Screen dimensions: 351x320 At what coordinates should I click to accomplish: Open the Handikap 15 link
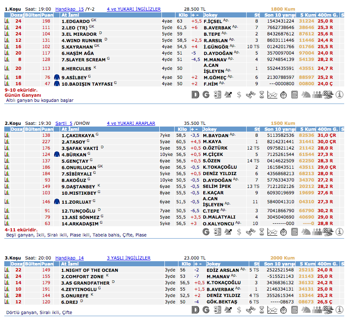point(70,9)
